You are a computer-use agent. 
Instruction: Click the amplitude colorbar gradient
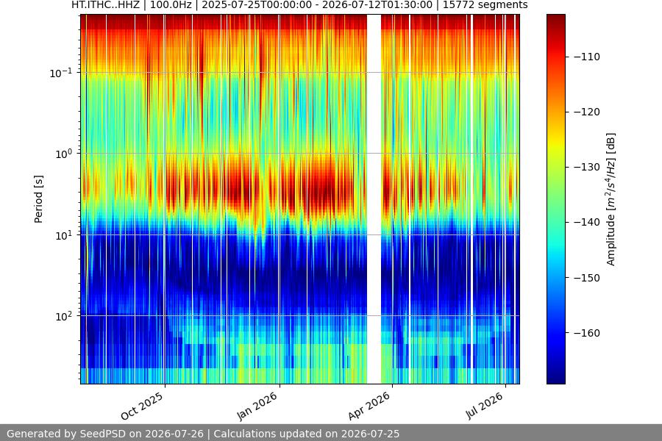click(x=555, y=199)
